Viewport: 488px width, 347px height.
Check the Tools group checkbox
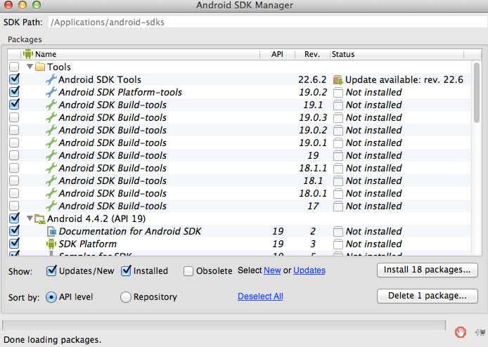click(x=14, y=67)
